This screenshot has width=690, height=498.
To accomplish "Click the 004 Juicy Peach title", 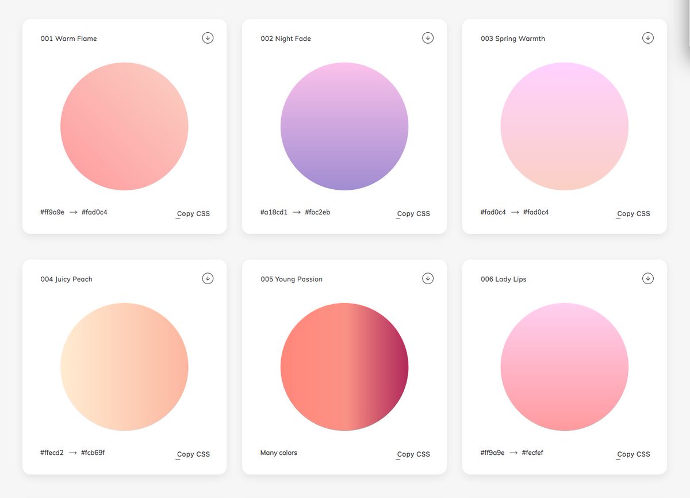I will [66, 279].
